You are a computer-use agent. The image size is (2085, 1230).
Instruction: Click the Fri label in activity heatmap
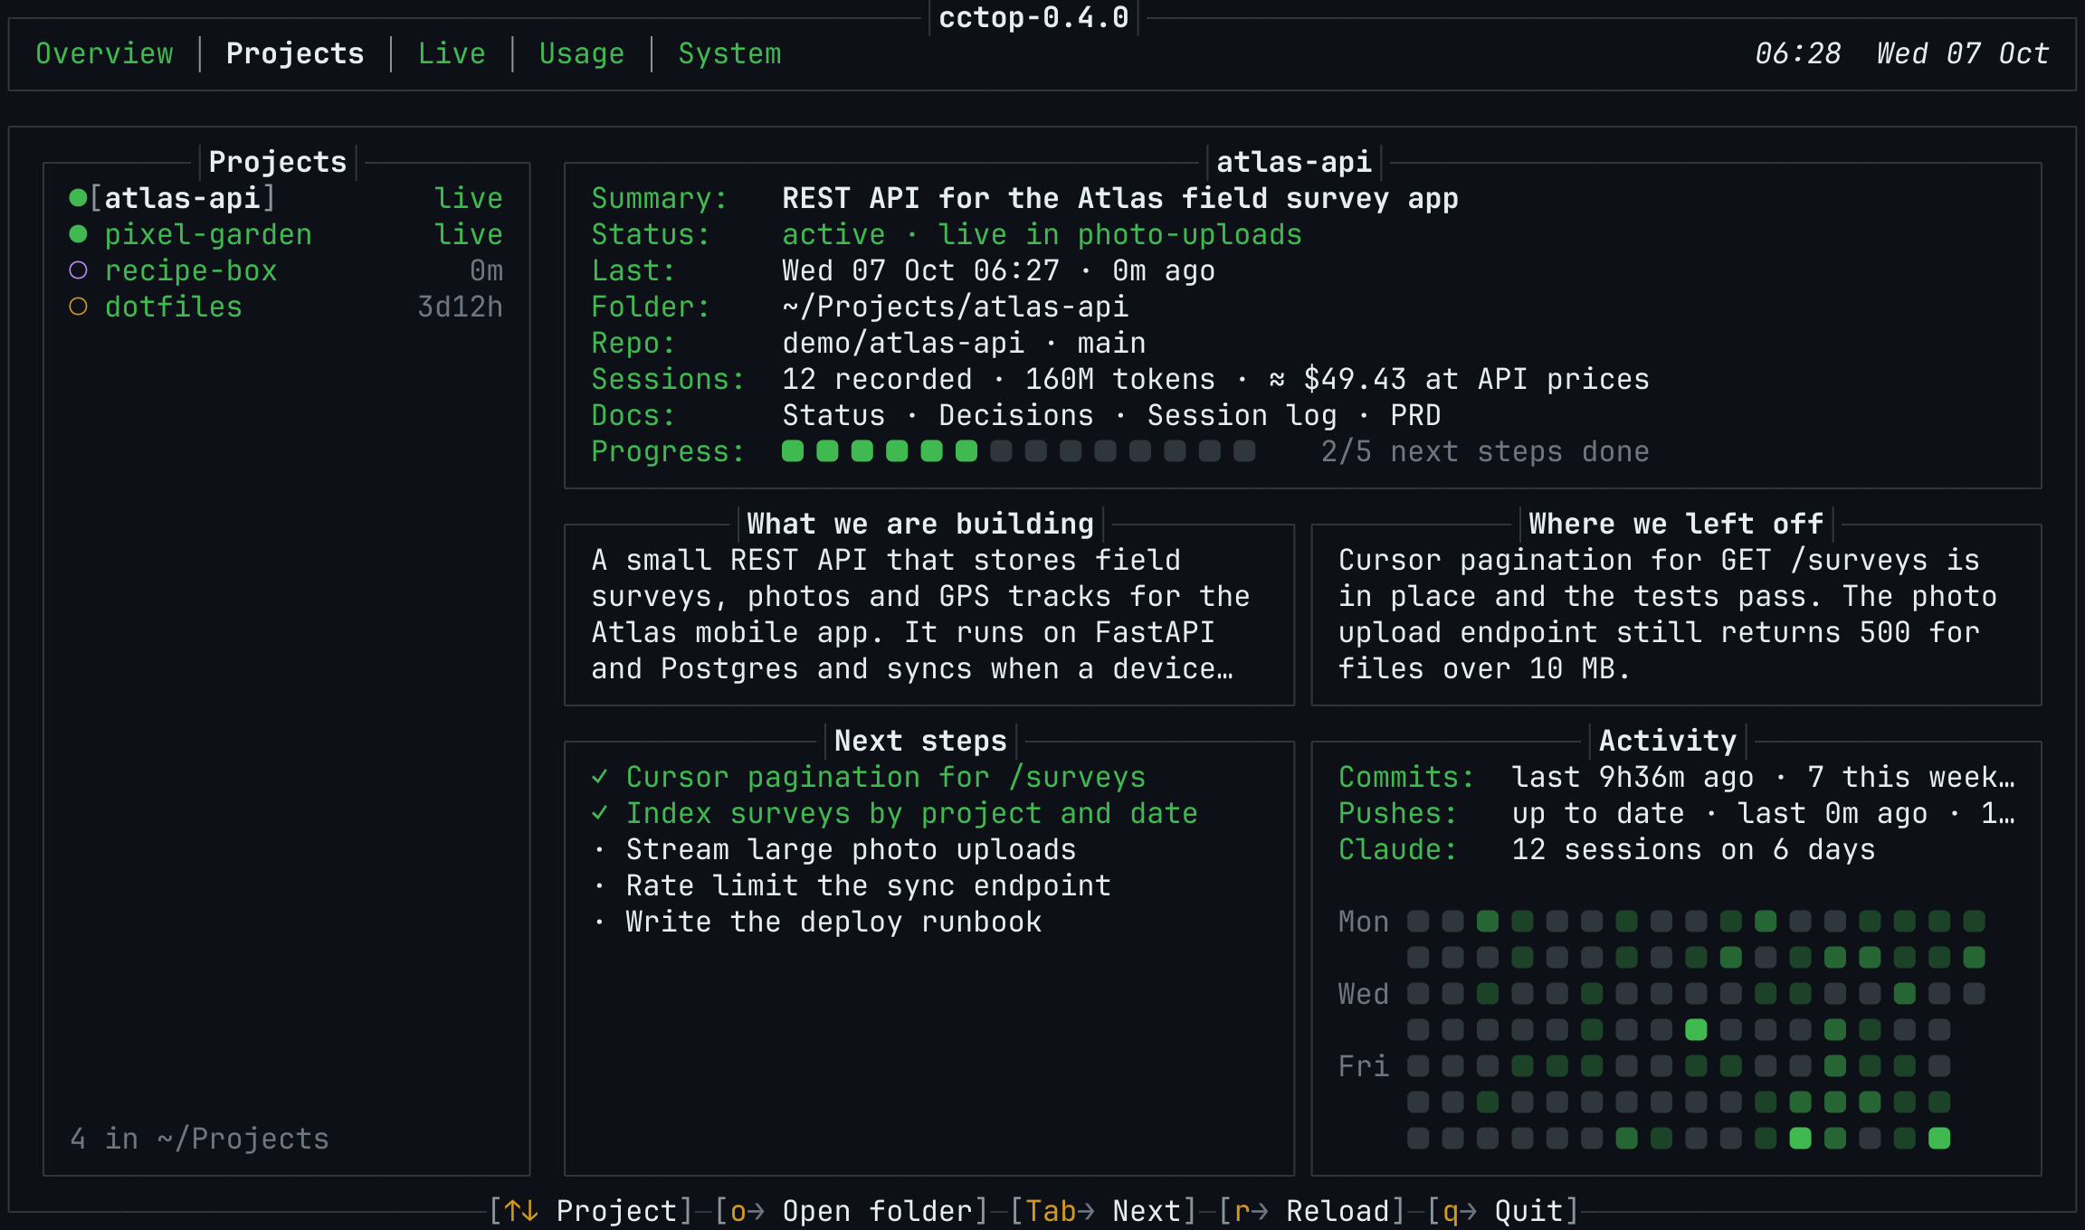(1363, 1066)
